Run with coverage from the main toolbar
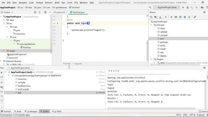Image resolution: width=208 pixels, height=117 pixels. pos(192,7)
